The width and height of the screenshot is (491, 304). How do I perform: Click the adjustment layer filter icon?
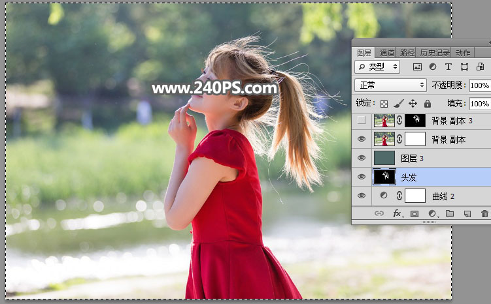click(x=433, y=67)
